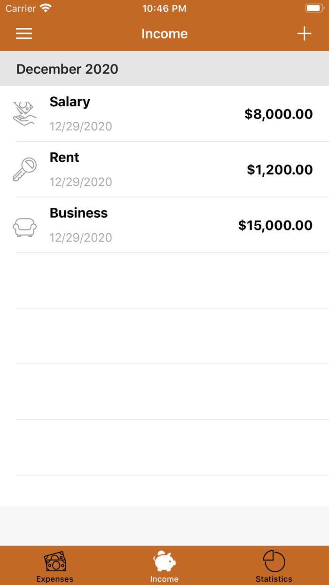The width and height of the screenshot is (329, 585).
Task: Tap the plus icon to add income
Action: point(305,33)
